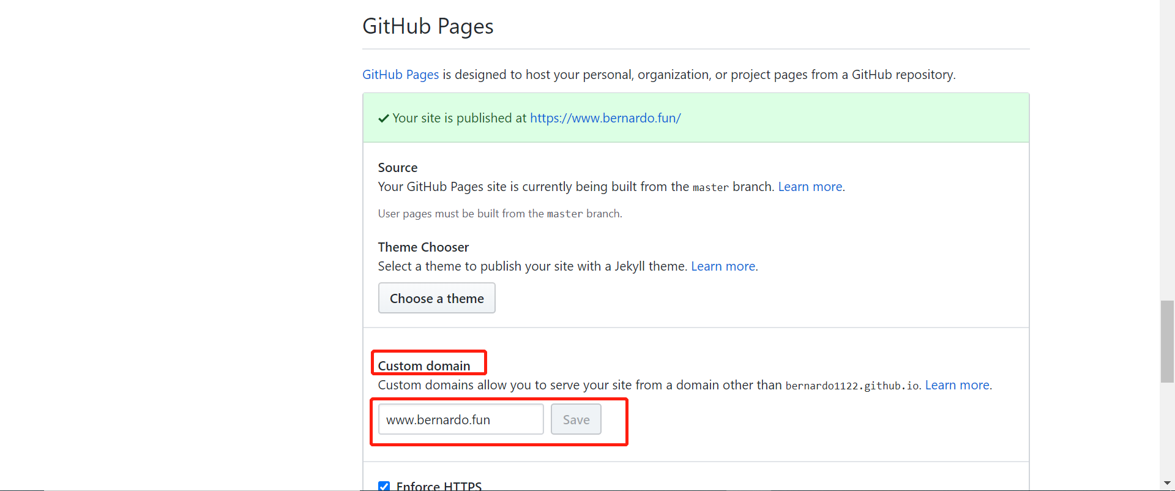Click the scroll down arrow
Image resolution: width=1175 pixels, height=491 pixels.
(x=1167, y=483)
